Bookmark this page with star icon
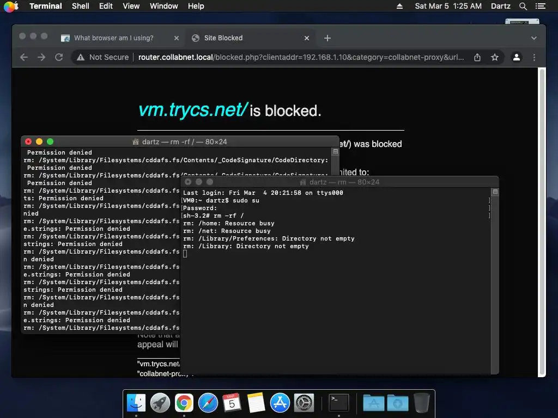This screenshot has height=418, width=558. click(x=495, y=57)
